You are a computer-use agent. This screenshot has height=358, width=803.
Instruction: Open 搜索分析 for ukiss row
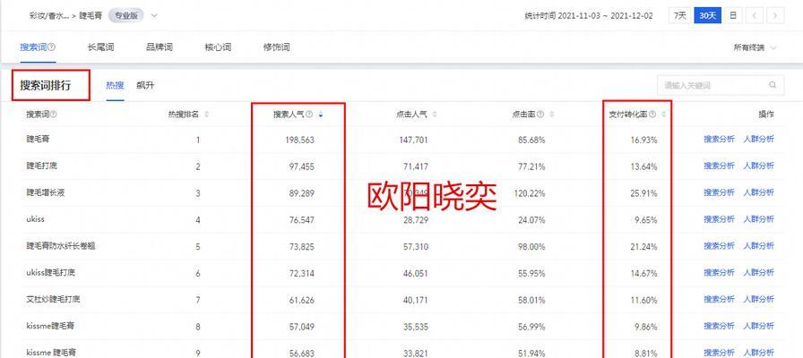pyautogui.click(x=719, y=219)
